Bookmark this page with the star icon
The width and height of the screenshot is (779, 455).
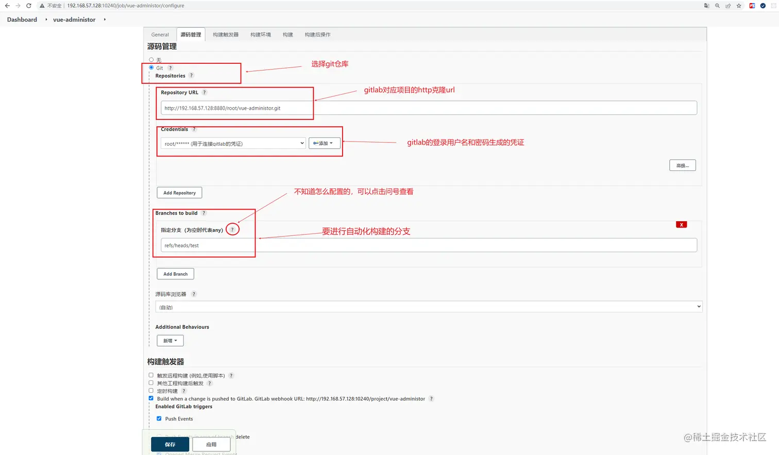739,6
